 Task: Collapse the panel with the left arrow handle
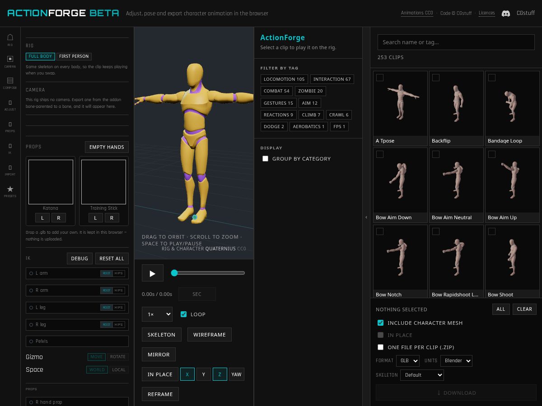tap(366, 217)
